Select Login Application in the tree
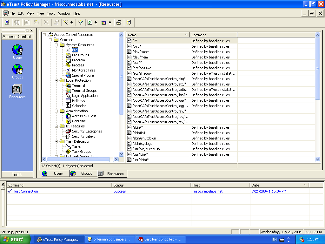325x244 pixels. pyautogui.click(x=85, y=96)
